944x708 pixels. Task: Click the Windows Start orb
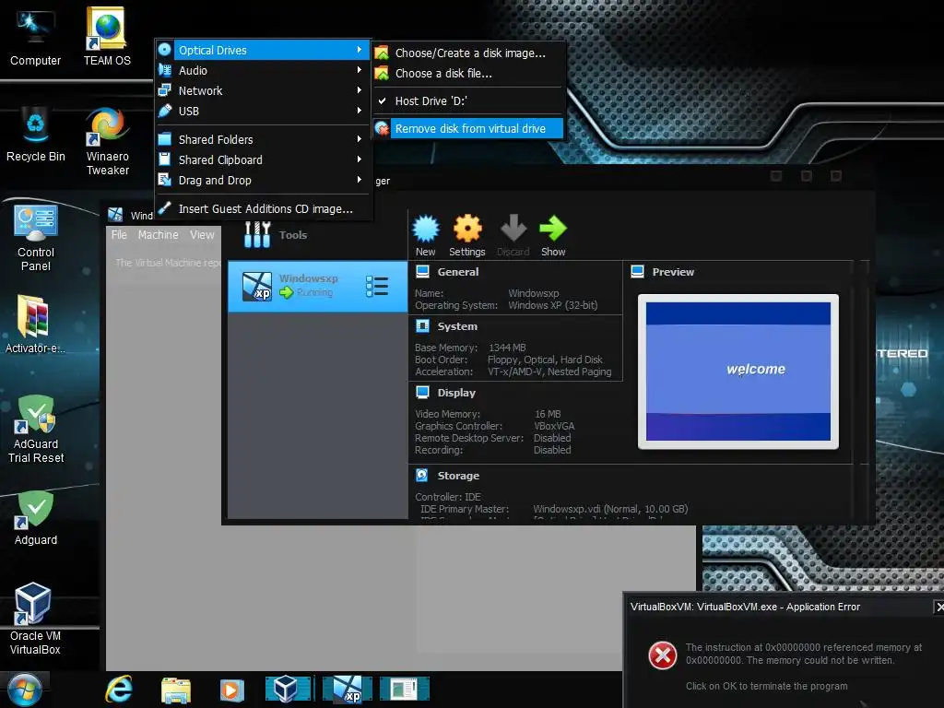tap(24, 690)
